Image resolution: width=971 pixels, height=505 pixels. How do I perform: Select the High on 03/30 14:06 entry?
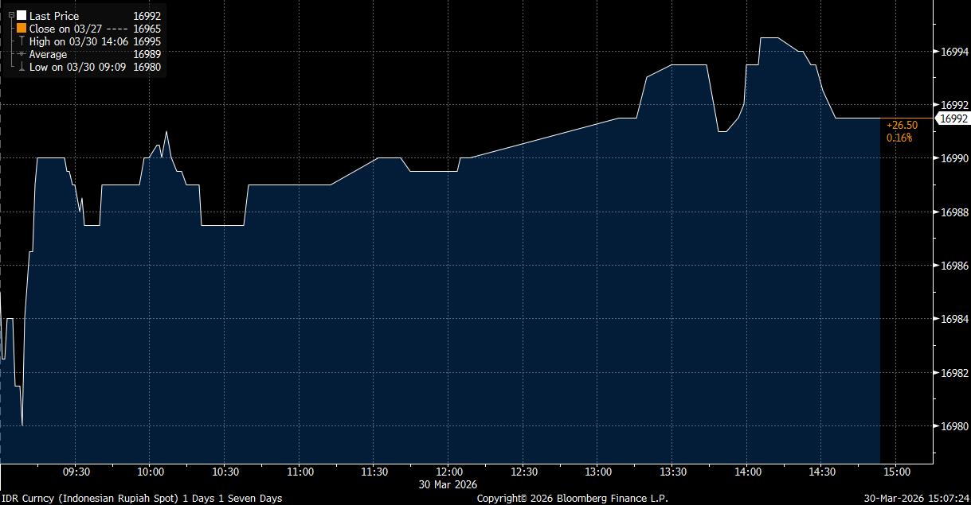point(78,41)
